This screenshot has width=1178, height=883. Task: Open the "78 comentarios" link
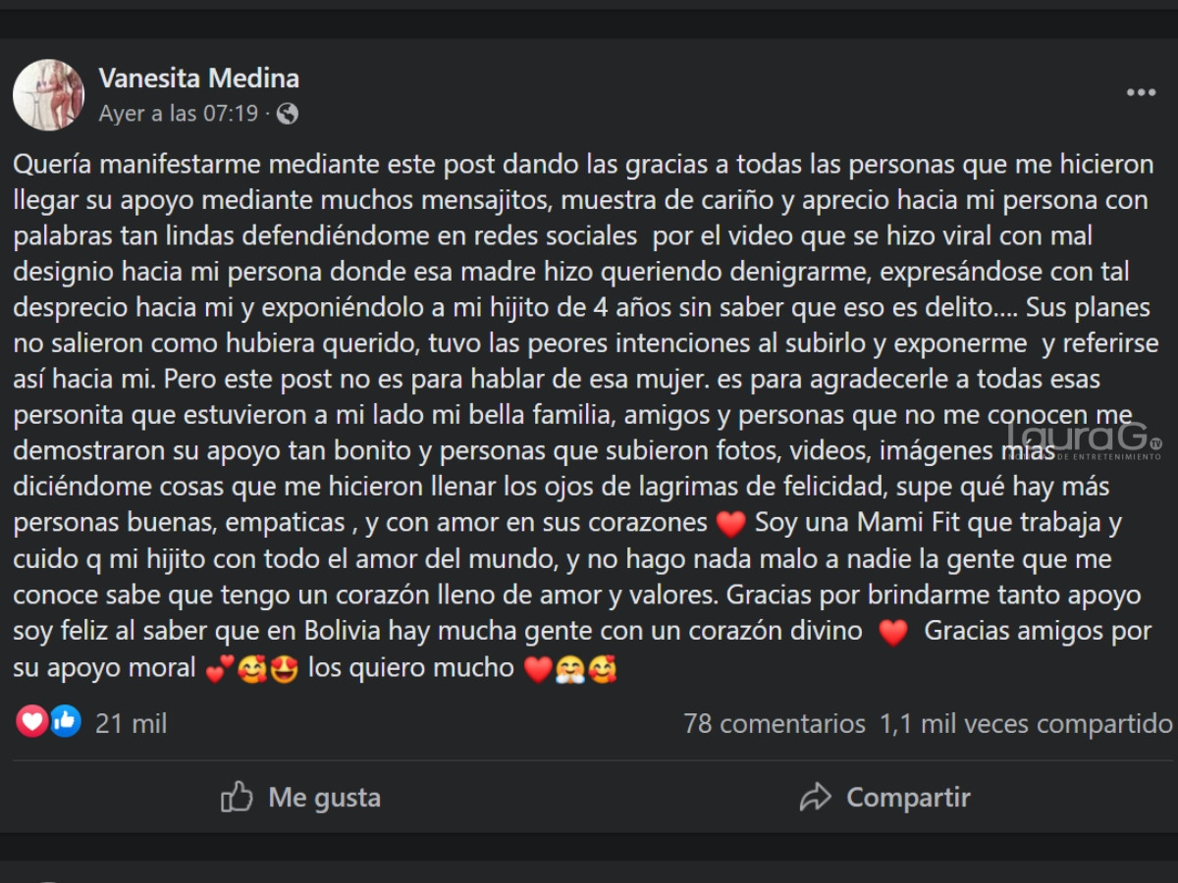[x=774, y=724]
